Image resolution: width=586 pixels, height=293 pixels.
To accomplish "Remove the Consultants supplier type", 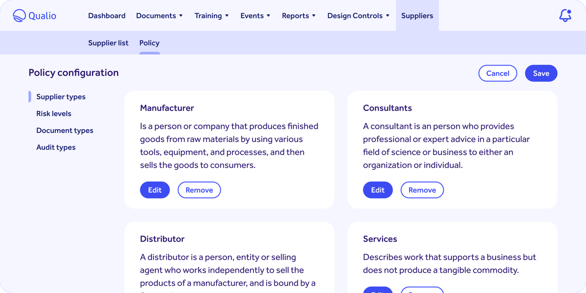I will pos(422,190).
